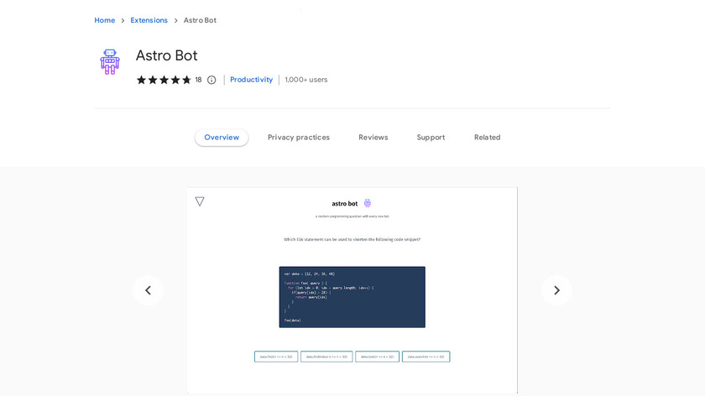Click the data.search answer option
This screenshot has height=396, width=705.
tap(426, 357)
